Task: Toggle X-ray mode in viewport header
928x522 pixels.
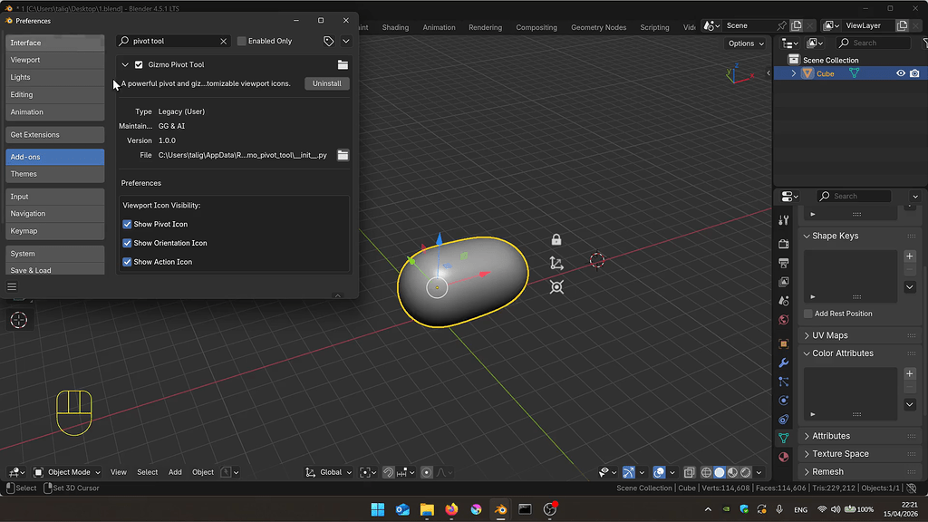Action: [x=689, y=472]
